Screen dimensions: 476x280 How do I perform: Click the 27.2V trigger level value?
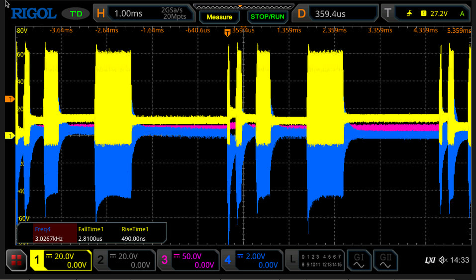[439, 13]
